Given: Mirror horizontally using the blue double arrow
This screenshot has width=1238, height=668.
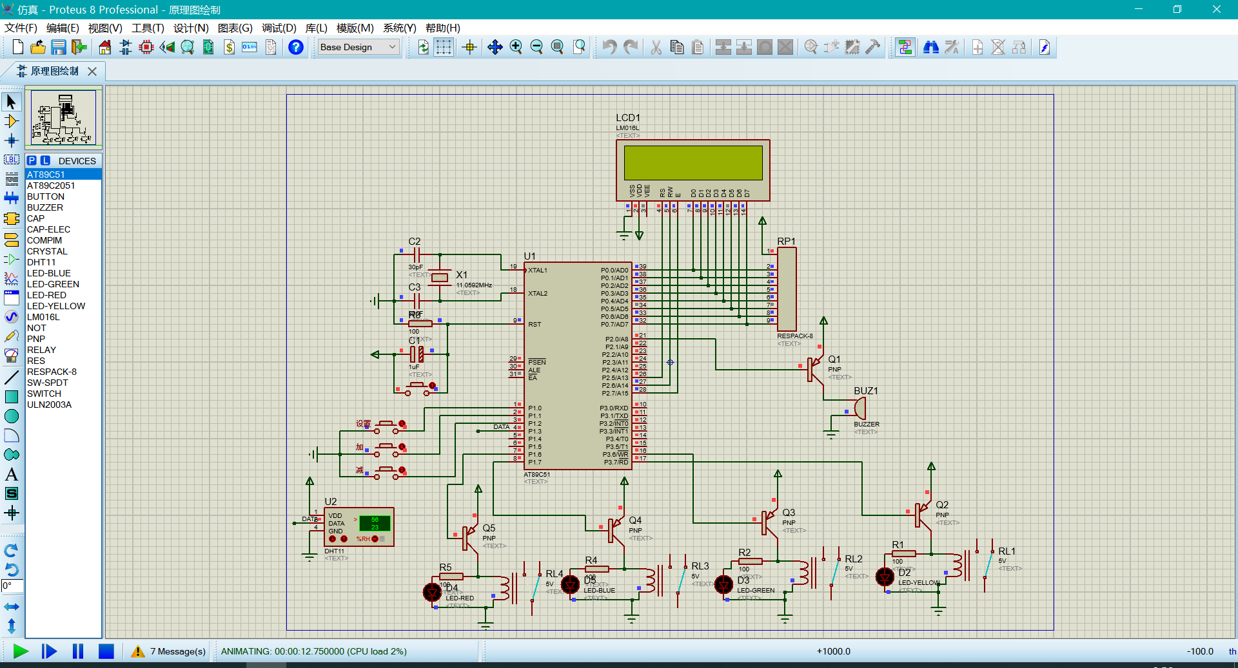Looking at the screenshot, I should (x=11, y=607).
